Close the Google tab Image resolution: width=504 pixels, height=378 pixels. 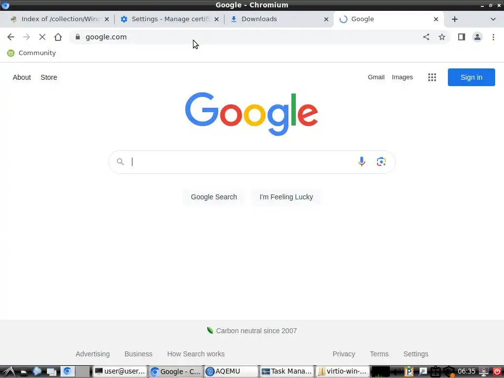point(436,19)
